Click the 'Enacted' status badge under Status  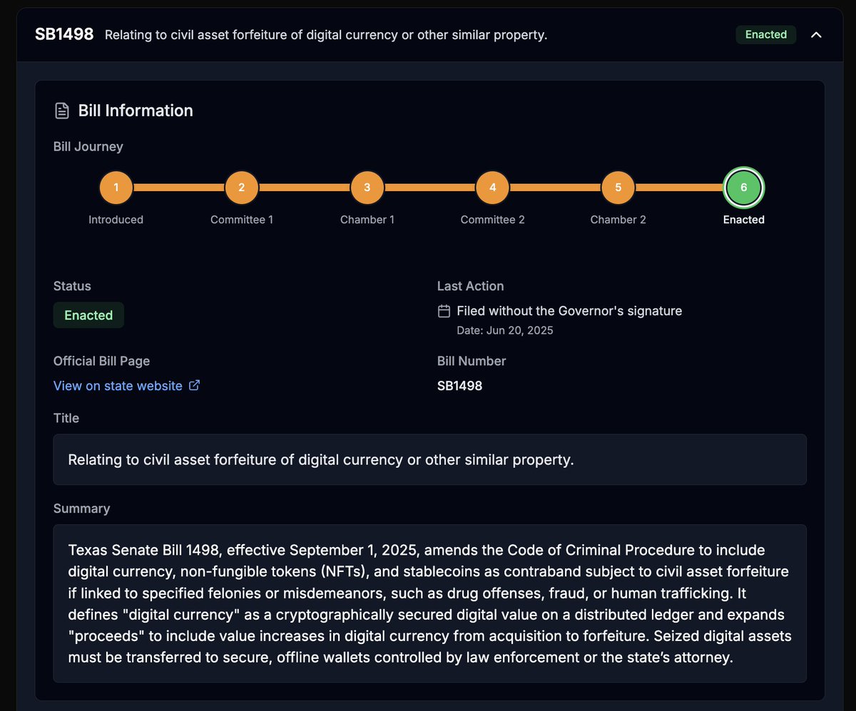pyautogui.click(x=88, y=314)
